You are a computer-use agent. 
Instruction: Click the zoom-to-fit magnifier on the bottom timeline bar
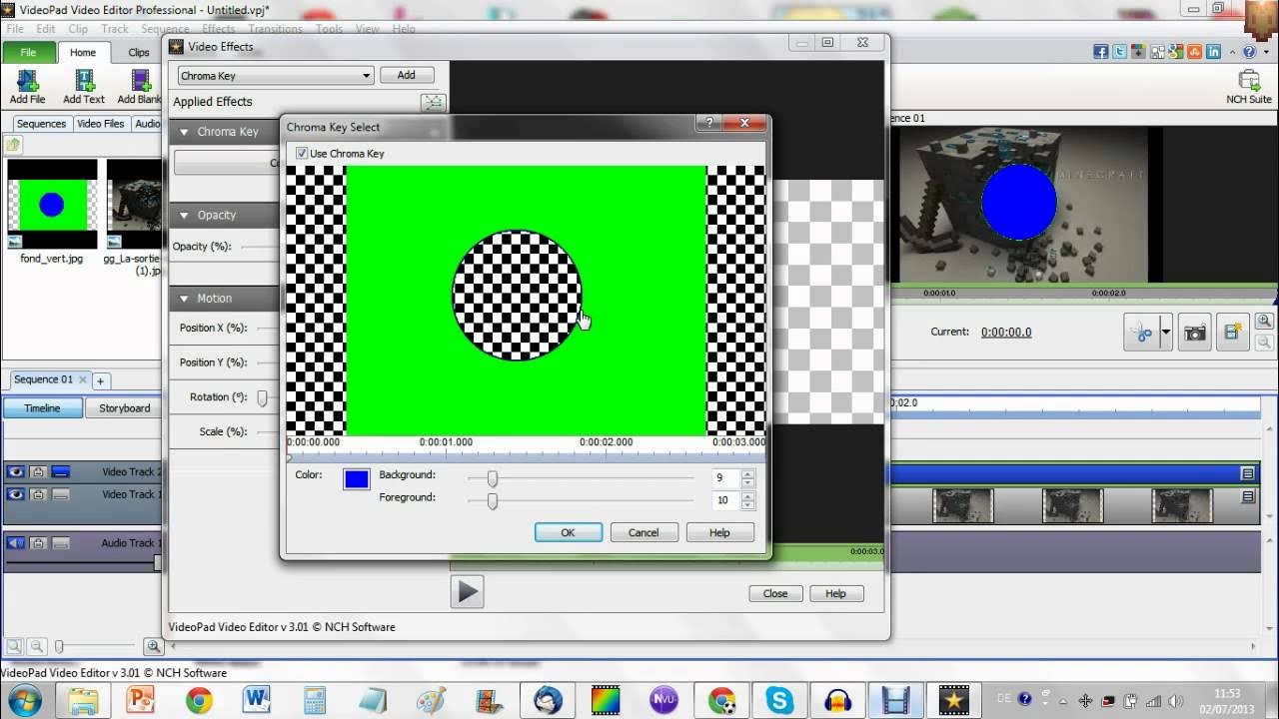(14, 646)
